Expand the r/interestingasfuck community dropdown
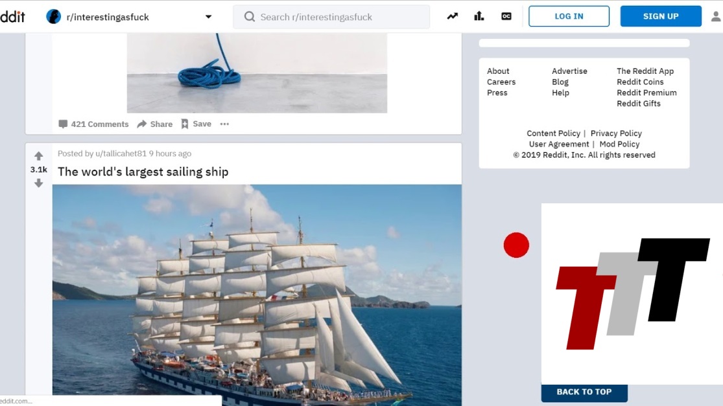Image resolution: width=723 pixels, height=406 pixels. coord(208,17)
